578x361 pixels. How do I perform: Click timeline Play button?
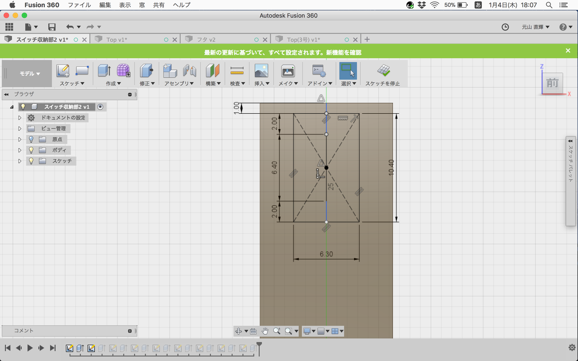30,348
